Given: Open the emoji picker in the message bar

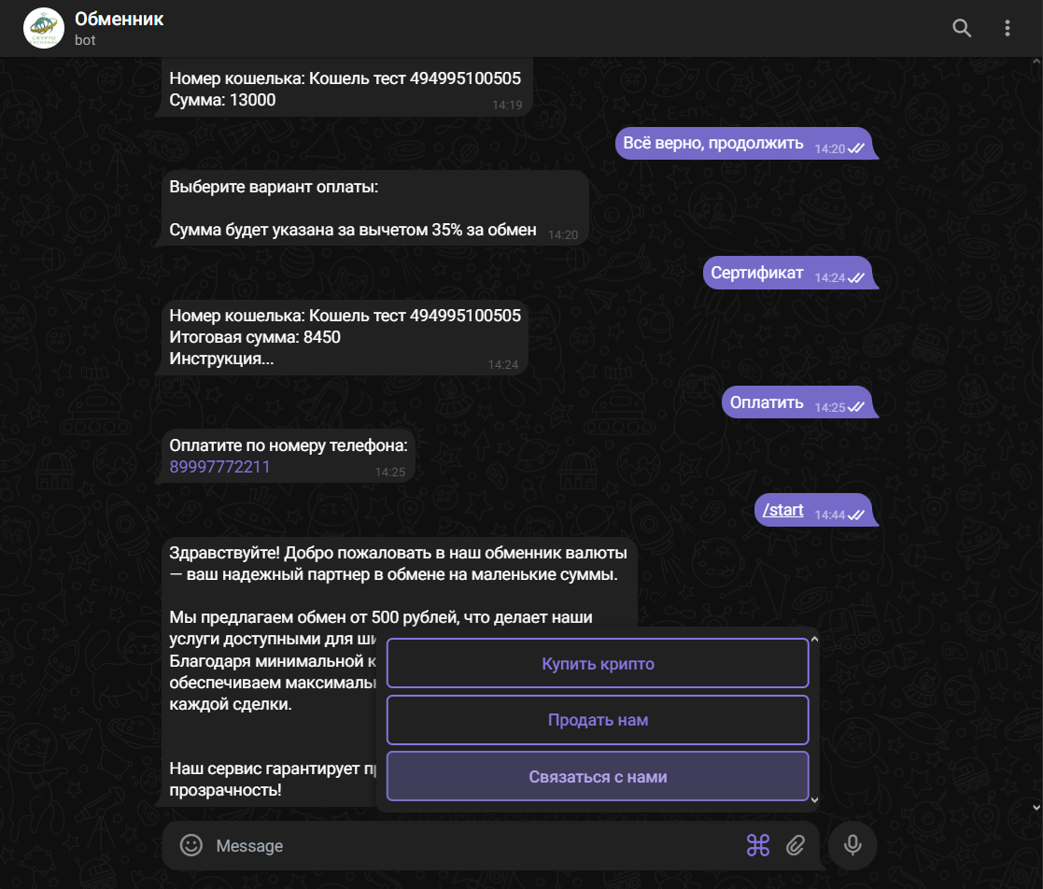Looking at the screenshot, I should [190, 845].
